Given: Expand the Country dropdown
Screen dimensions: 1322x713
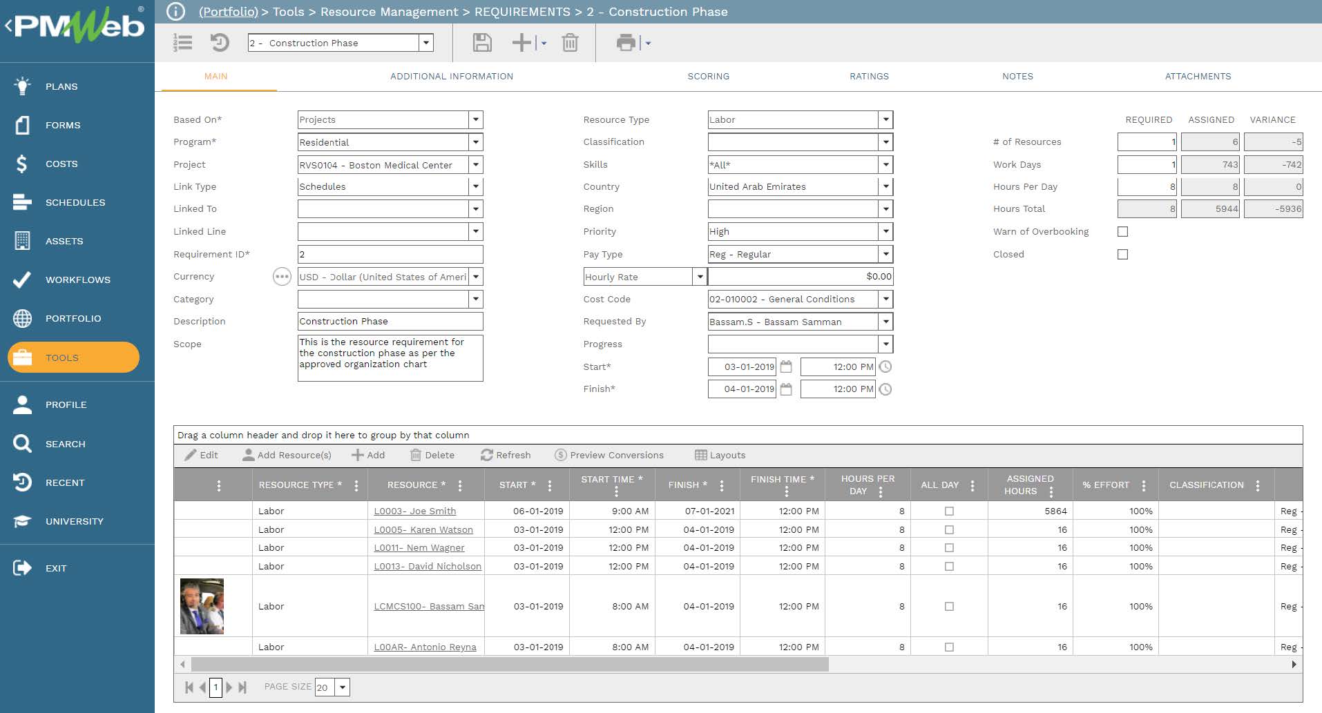Looking at the screenshot, I should (885, 186).
